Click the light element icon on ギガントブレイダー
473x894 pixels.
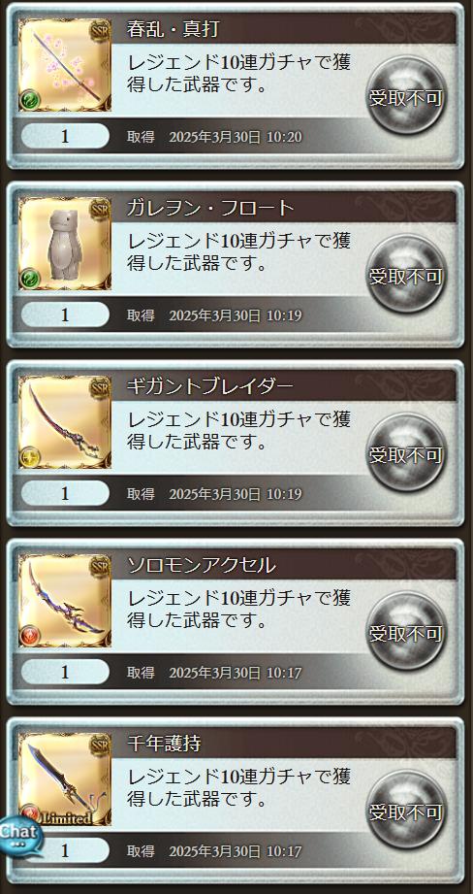(30, 458)
